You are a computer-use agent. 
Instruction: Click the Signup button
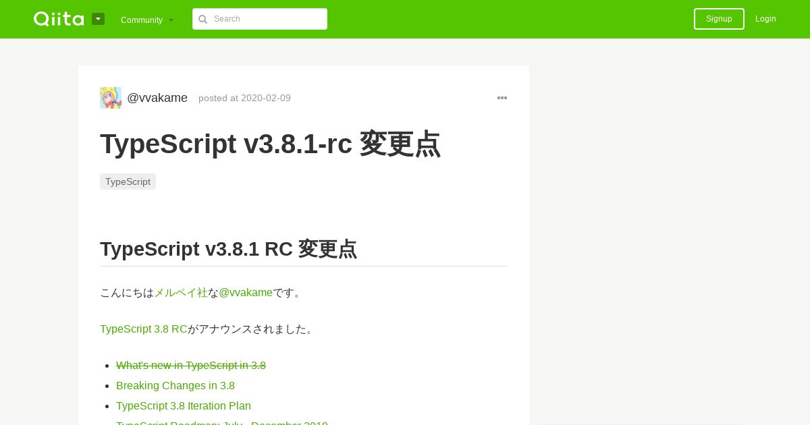pyautogui.click(x=719, y=19)
